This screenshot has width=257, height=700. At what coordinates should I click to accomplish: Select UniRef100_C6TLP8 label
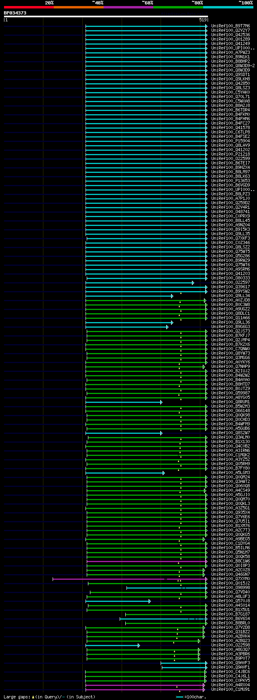pyautogui.click(x=230, y=132)
